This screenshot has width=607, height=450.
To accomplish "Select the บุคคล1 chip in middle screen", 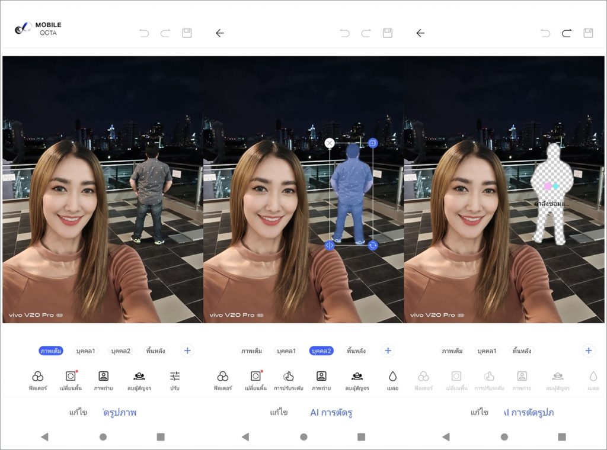I will tap(286, 351).
